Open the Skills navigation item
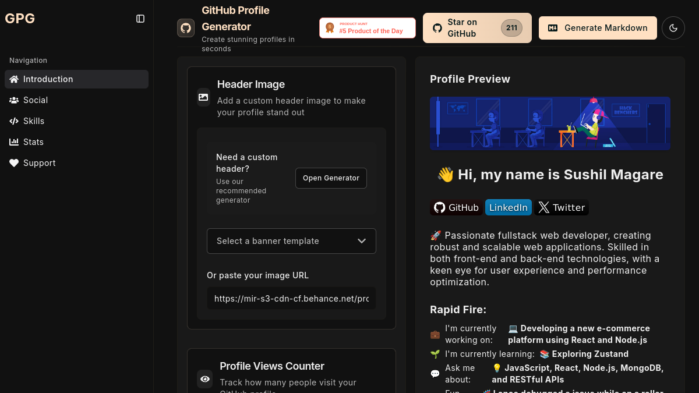This screenshot has width=699, height=393. tap(76, 121)
